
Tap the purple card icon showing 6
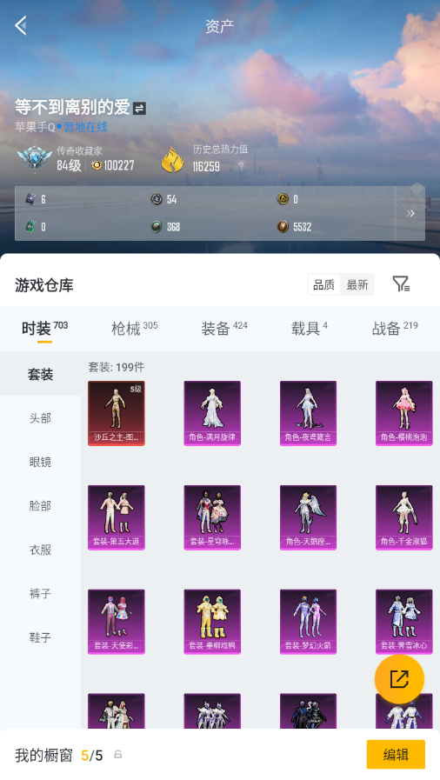click(30, 199)
